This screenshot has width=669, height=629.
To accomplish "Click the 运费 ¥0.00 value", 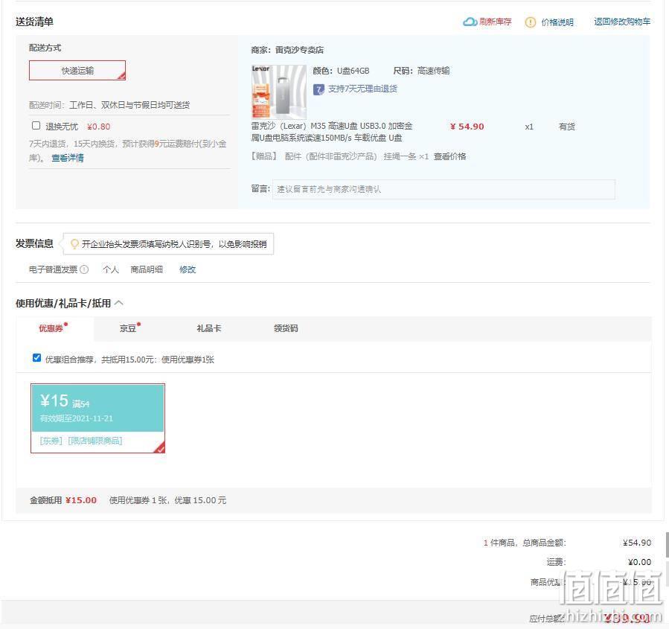I will point(639,562).
